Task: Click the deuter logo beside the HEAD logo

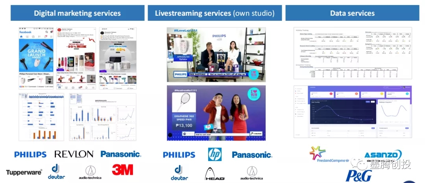Action: point(179,173)
